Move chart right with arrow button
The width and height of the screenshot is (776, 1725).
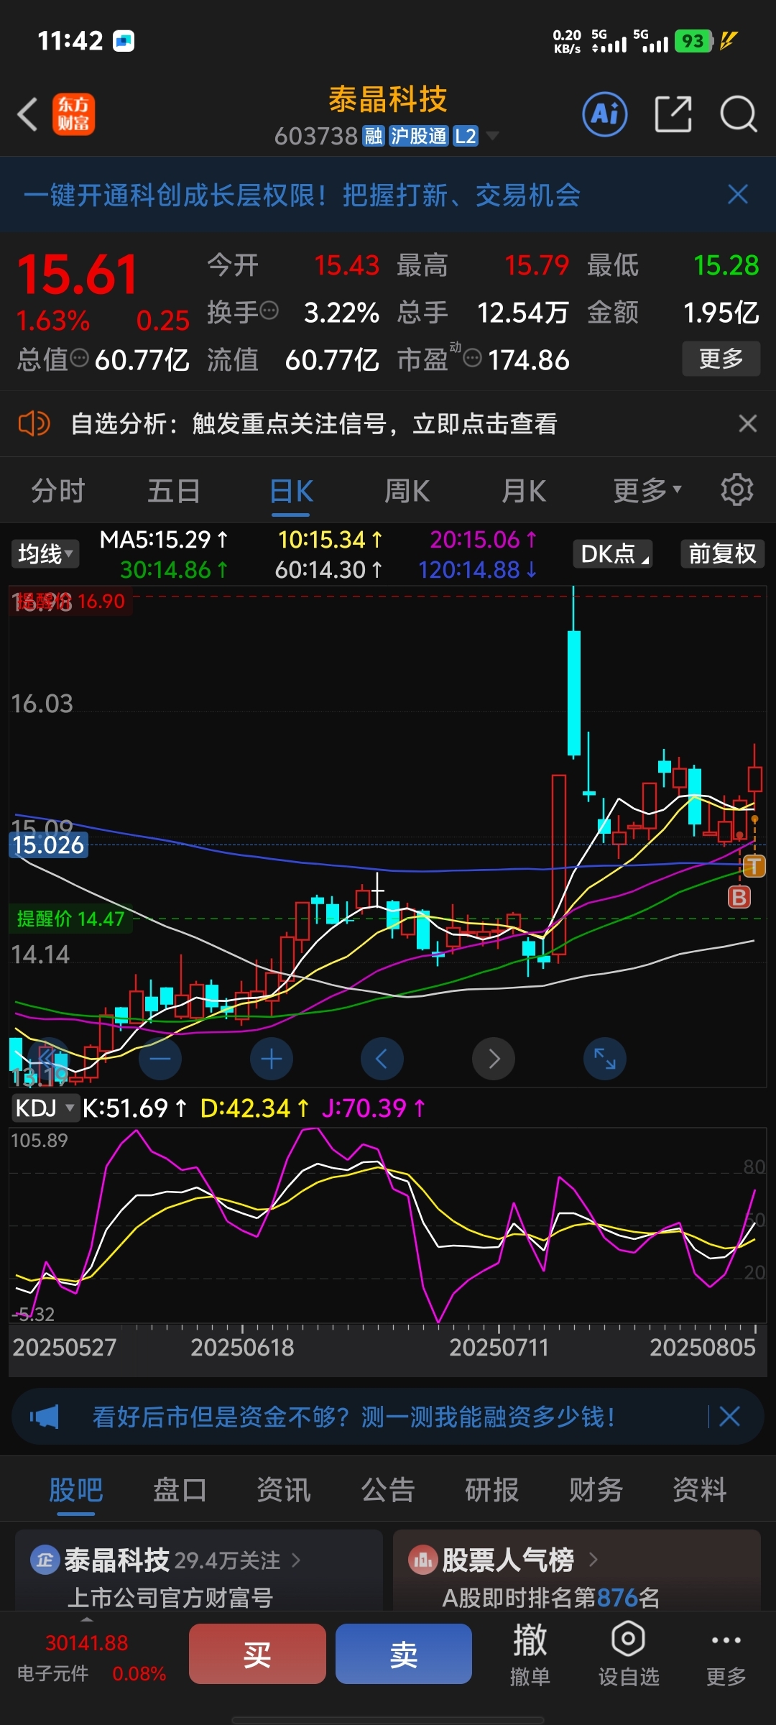coord(494,1059)
